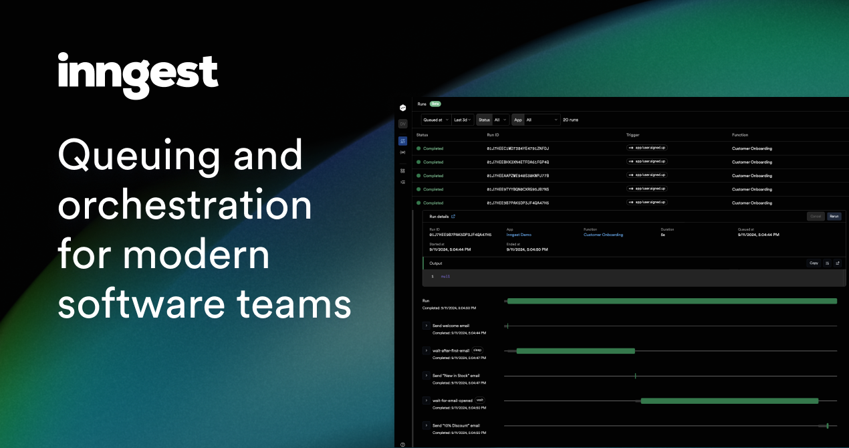Open Customer Onboarding link in Run details
This screenshot has height=448, width=849.
603,235
